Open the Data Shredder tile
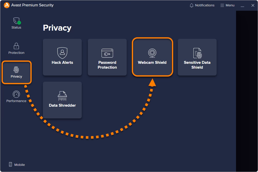 tap(62, 100)
